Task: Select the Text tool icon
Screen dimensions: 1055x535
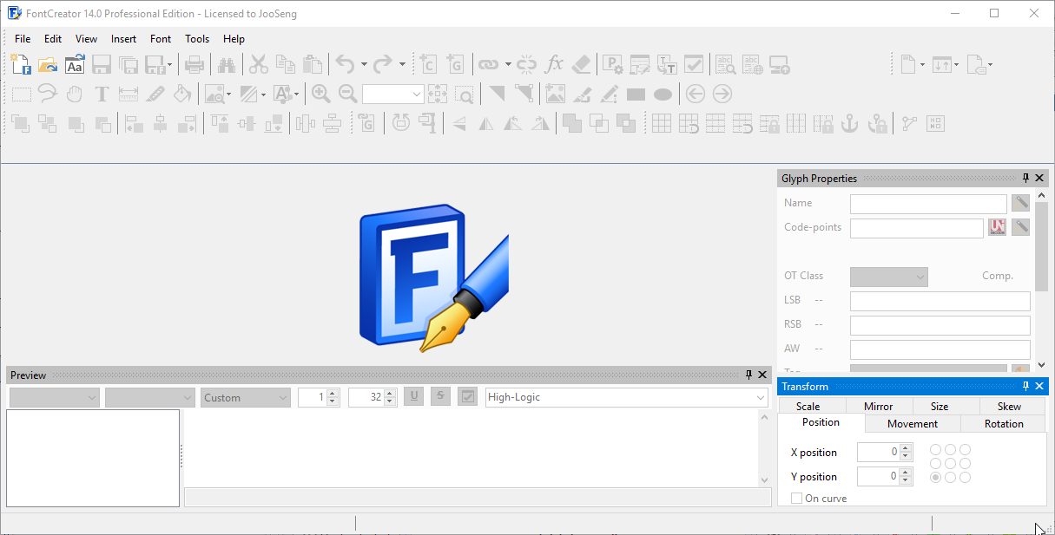Action: [102, 94]
